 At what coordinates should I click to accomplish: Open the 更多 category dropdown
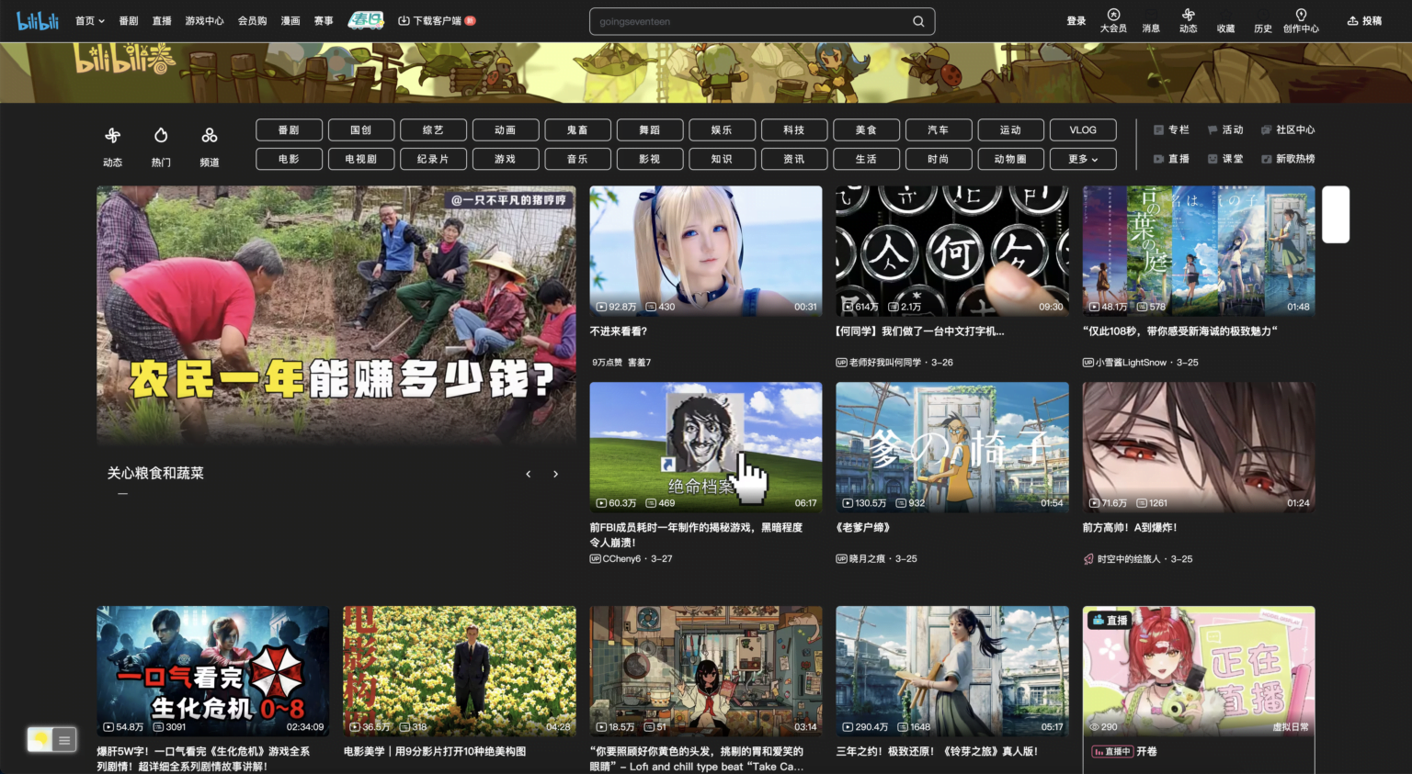coord(1083,158)
